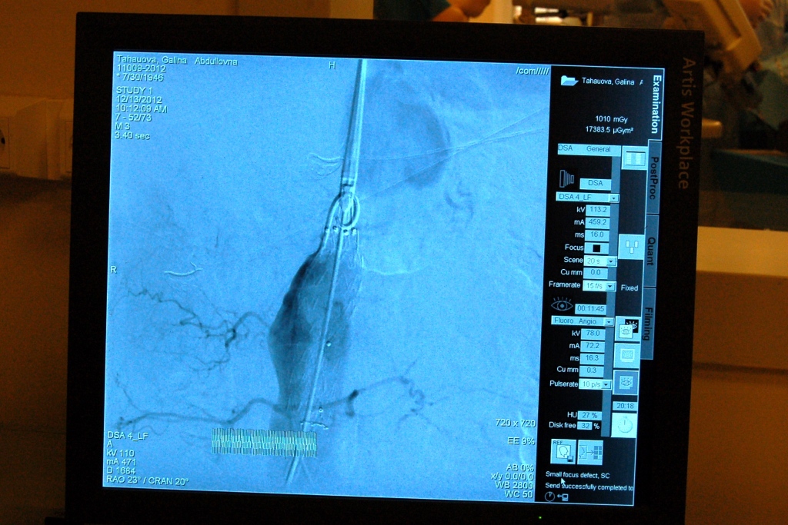Click the RAO 23° / CRAN 20° angulation text
This screenshot has height=525, width=788.
pos(147,481)
